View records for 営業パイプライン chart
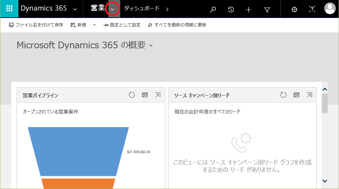339x189 pixels. point(145,95)
